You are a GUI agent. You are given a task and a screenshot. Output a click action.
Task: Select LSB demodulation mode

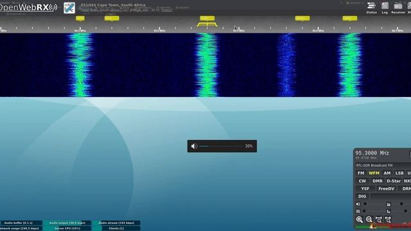pyautogui.click(x=399, y=173)
